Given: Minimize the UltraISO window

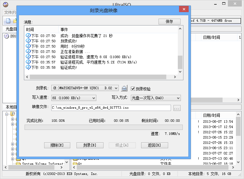Looking at the screenshot, I should [x=215, y=4].
